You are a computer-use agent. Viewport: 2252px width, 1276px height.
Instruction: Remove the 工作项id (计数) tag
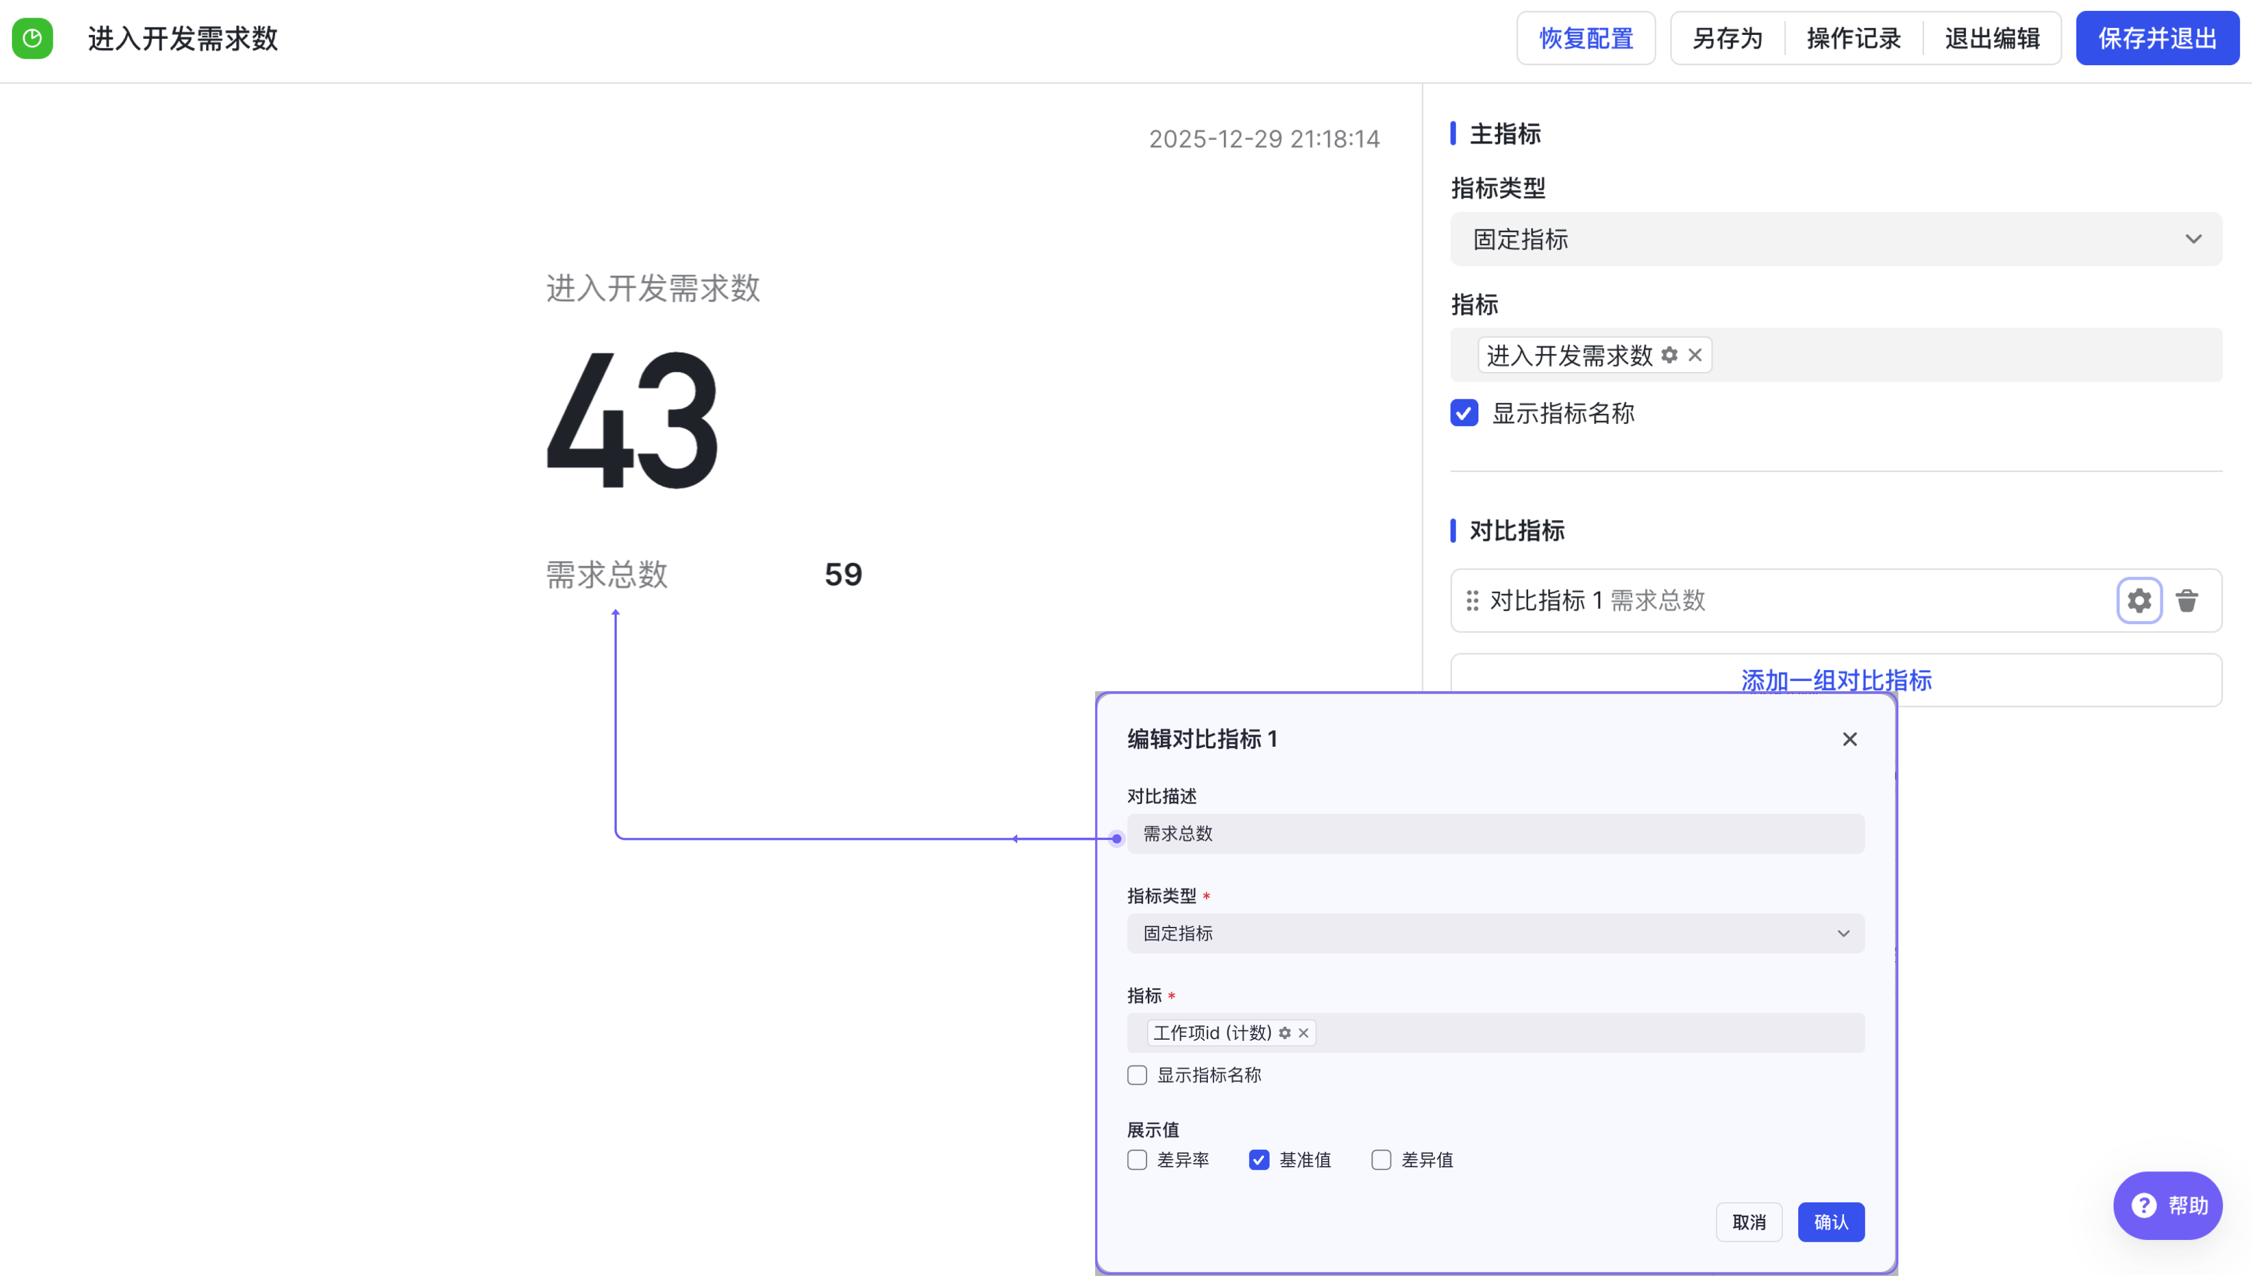(x=1304, y=1033)
